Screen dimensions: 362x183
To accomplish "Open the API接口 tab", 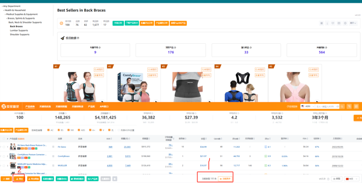I will point(104,107).
